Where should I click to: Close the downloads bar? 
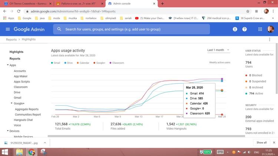(274, 142)
